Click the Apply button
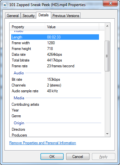Image resolution: width=120 pixels, height=165 pixels. tap(103, 157)
